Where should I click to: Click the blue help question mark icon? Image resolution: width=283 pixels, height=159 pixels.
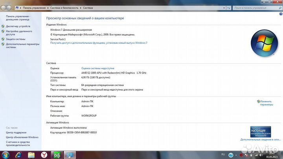281,14
